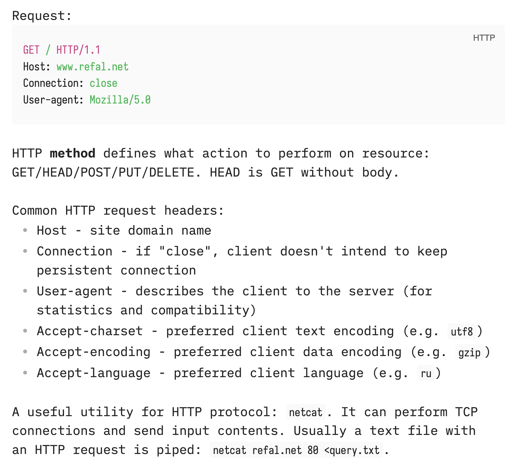
Task: Select the "Host - site domain name" bullet
Action: pyautogui.click(x=124, y=231)
